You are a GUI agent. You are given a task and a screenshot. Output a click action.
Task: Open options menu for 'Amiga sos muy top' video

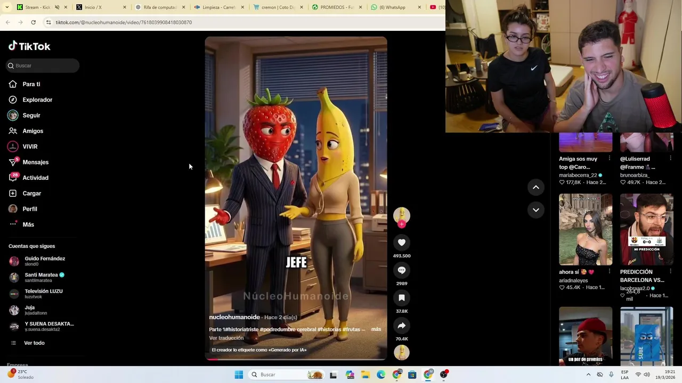tap(610, 159)
